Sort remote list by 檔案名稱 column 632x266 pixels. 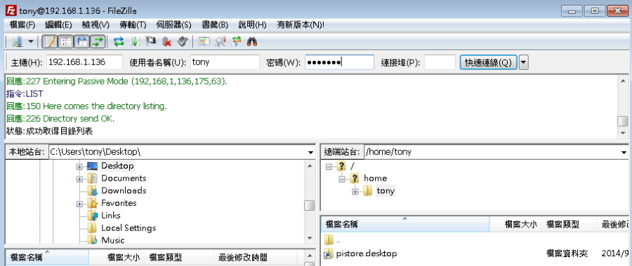click(404, 224)
